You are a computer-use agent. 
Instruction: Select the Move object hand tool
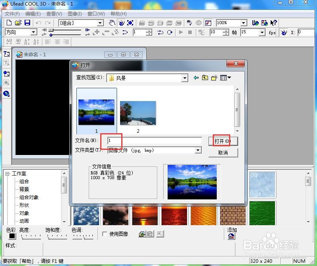point(112,23)
